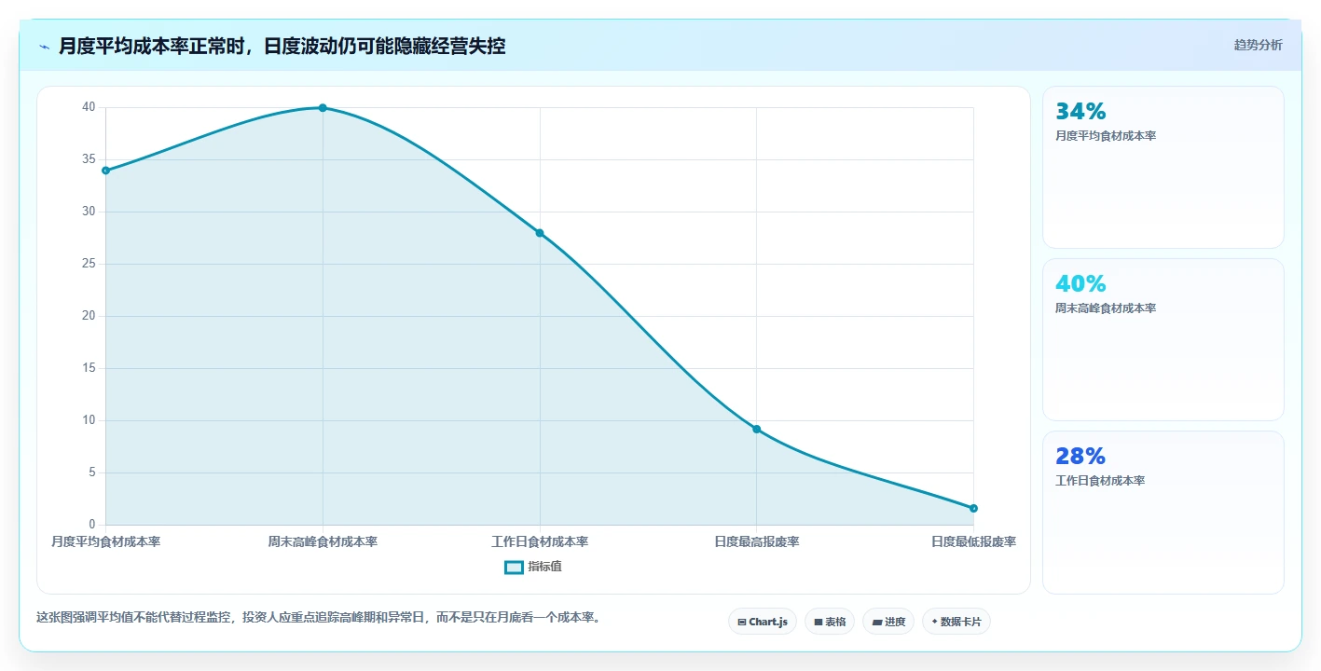Click data point for 日度最高报废率

tap(756, 429)
